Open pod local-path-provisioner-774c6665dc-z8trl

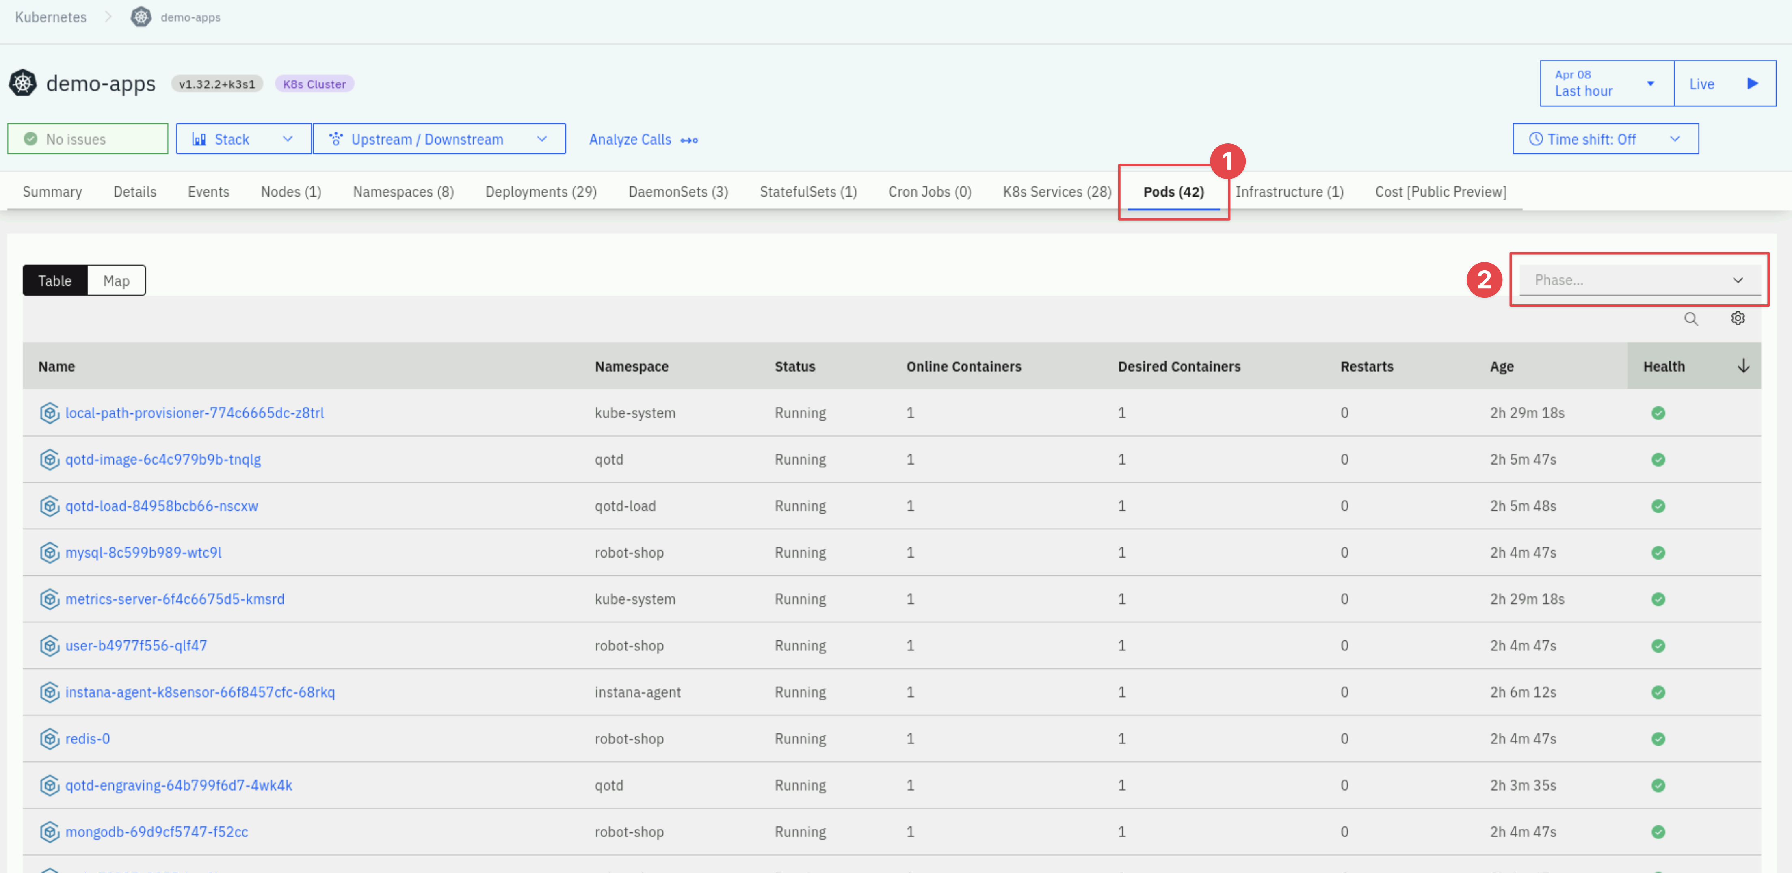tap(195, 413)
